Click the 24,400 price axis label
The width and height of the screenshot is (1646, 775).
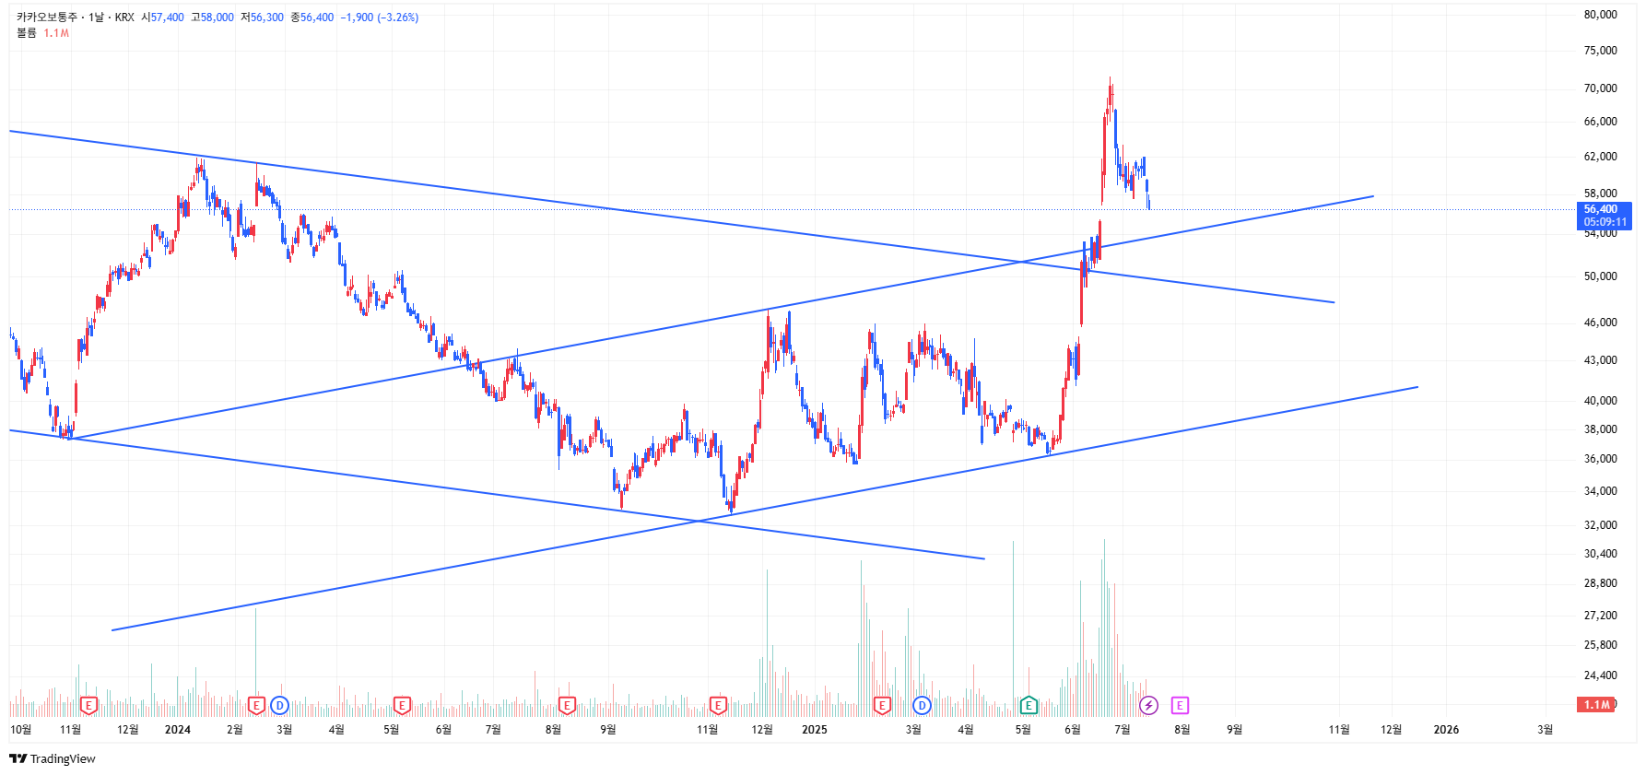[1601, 675]
